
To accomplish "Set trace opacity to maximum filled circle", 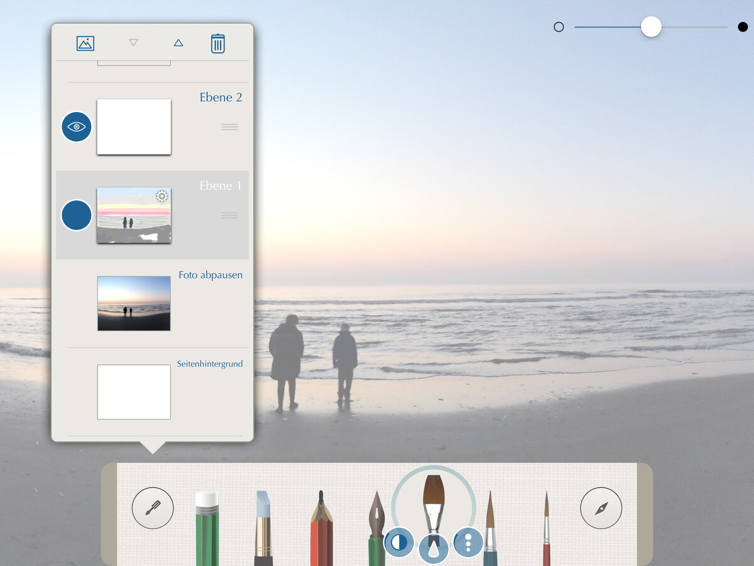I will pos(743,27).
